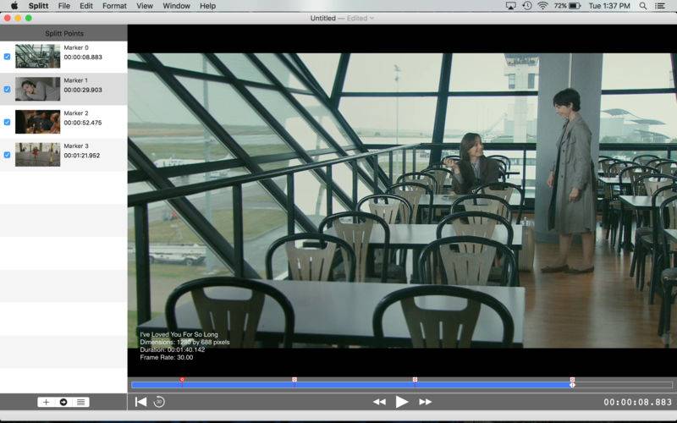Image resolution: width=677 pixels, height=423 pixels.
Task: Uncheck the Marker 1 checkbox
Action: pos(7,90)
